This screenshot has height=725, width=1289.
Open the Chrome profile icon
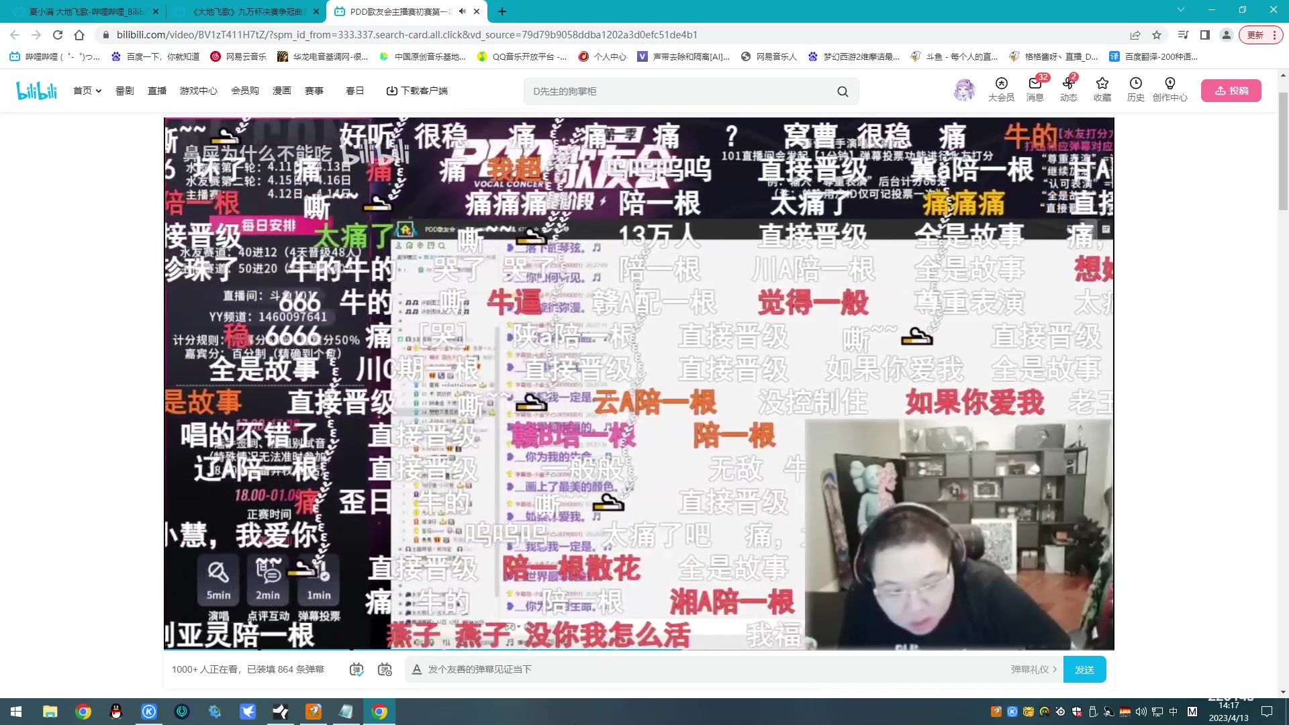point(1227,35)
